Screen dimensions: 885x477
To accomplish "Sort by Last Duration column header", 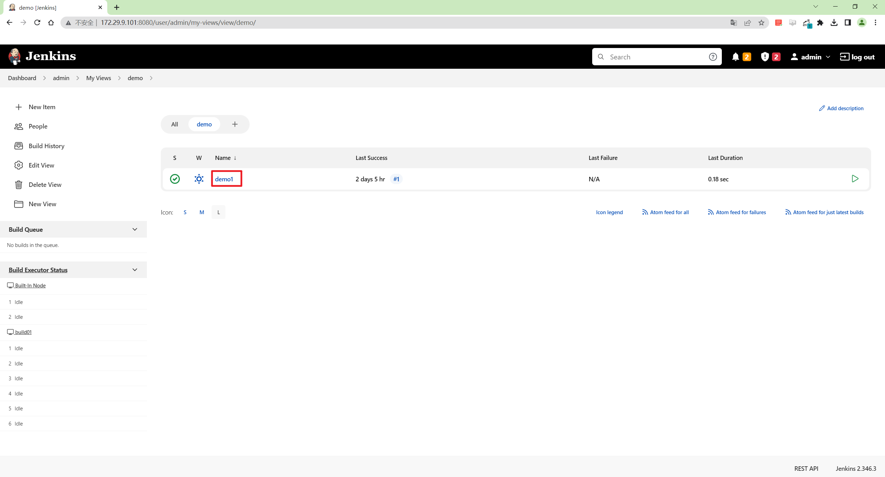I will pos(725,158).
